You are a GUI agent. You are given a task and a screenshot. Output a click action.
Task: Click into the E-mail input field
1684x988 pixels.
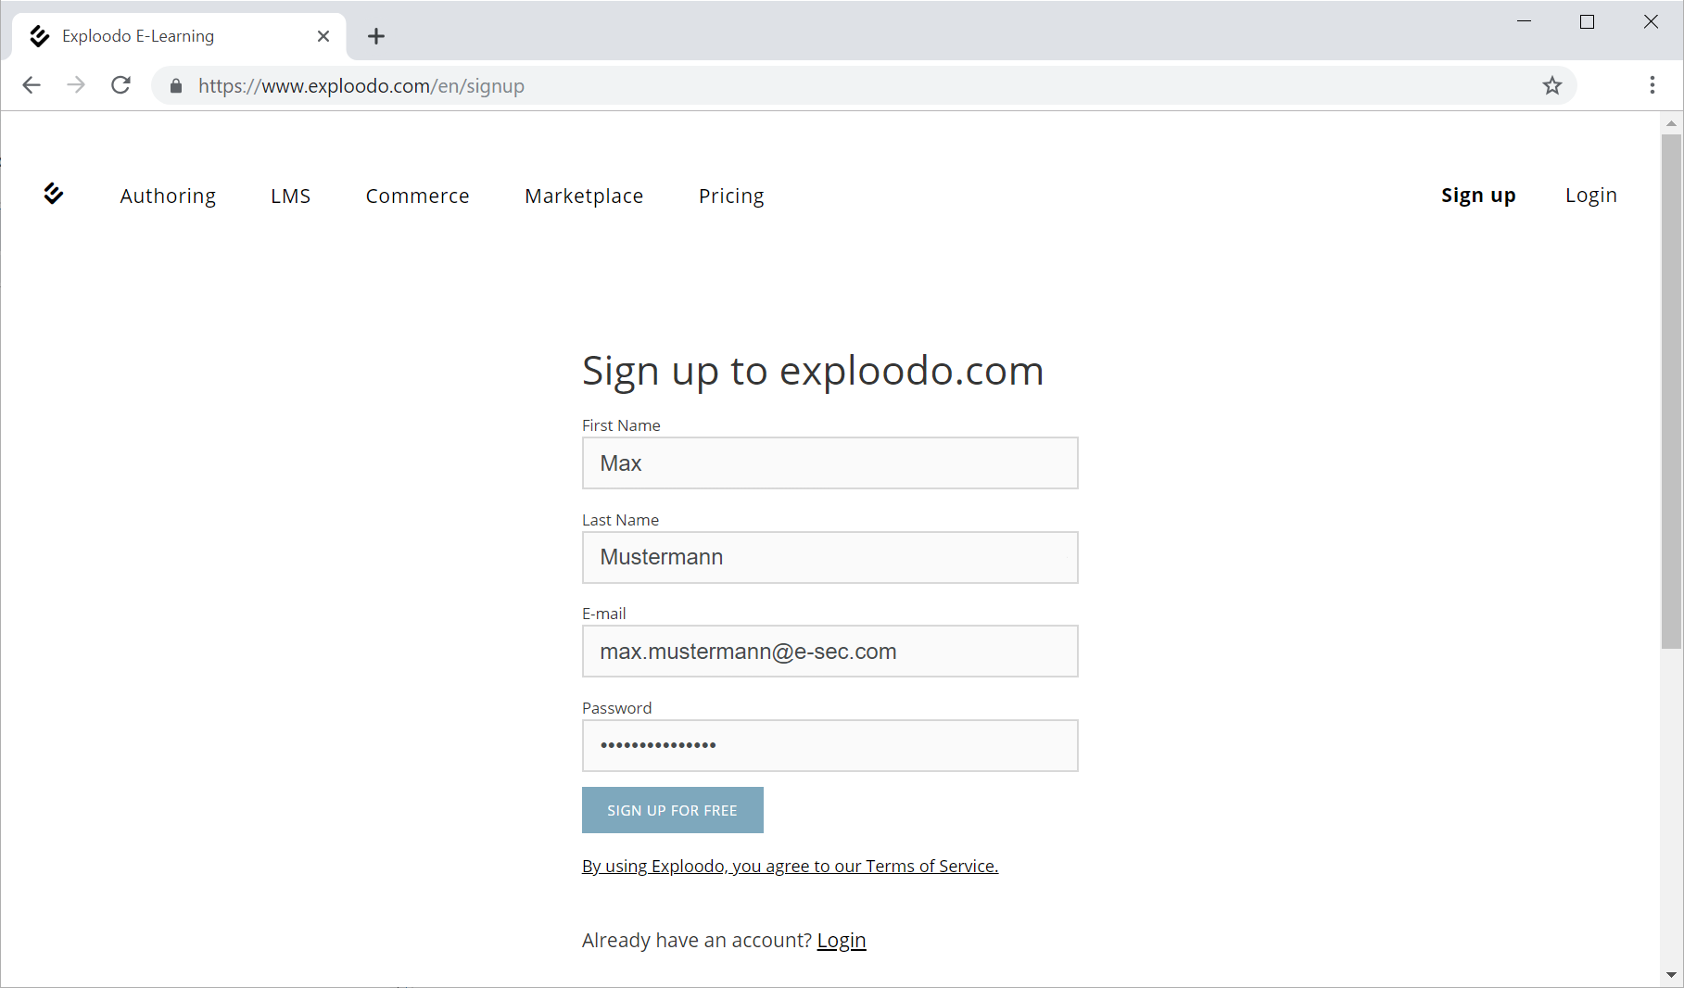tap(829, 652)
